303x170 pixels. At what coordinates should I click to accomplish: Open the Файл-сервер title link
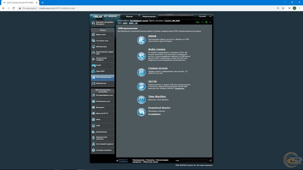click(157, 49)
